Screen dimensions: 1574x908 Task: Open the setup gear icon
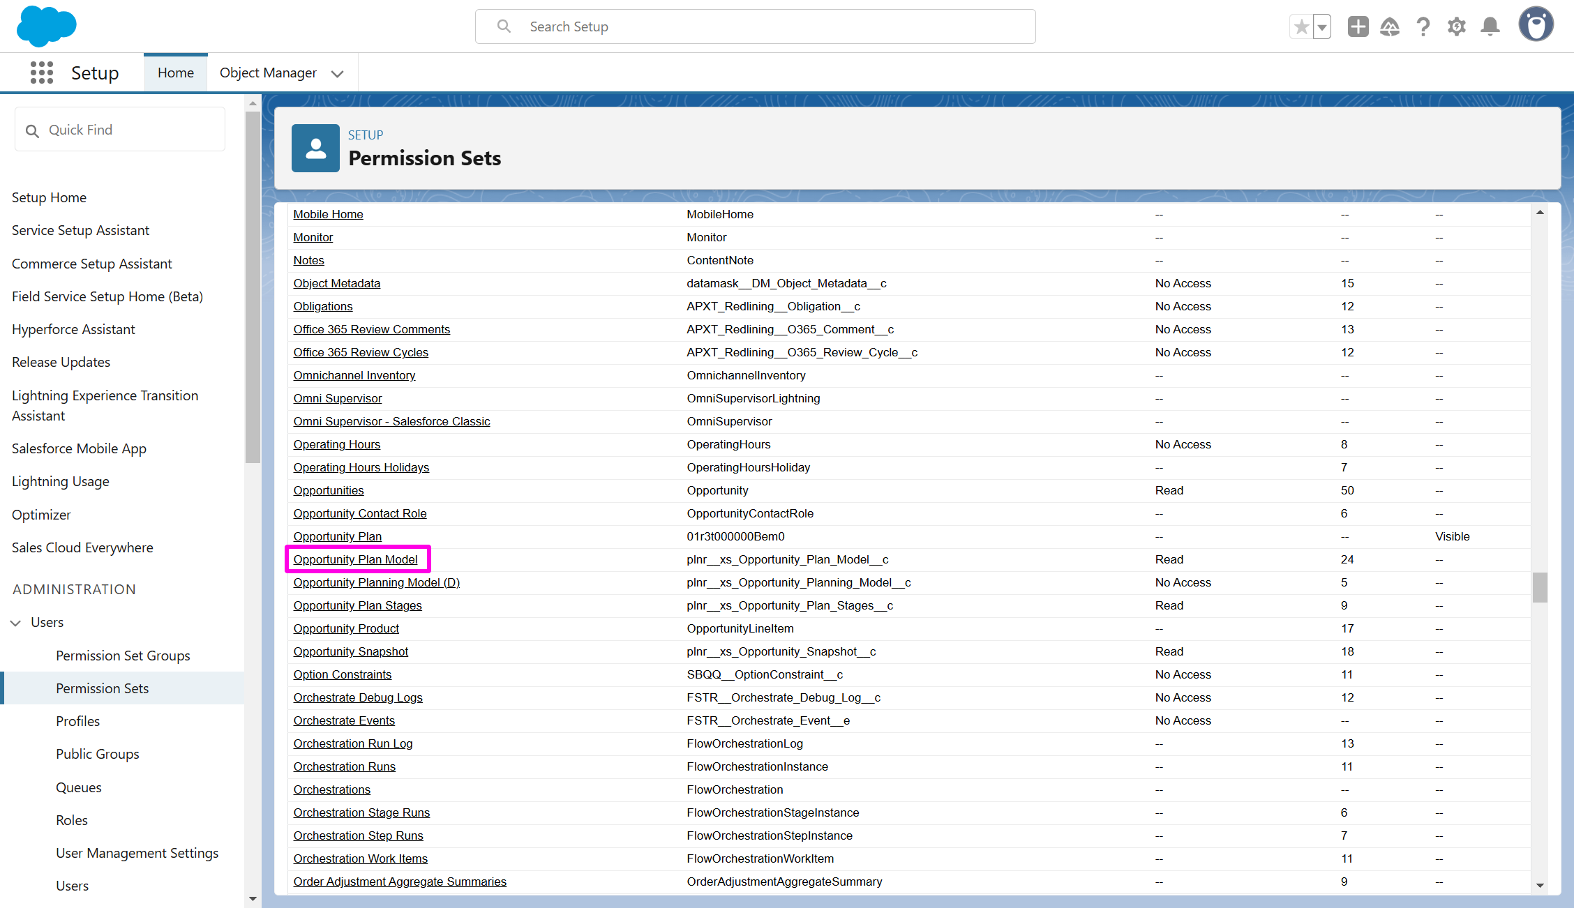[1457, 27]
